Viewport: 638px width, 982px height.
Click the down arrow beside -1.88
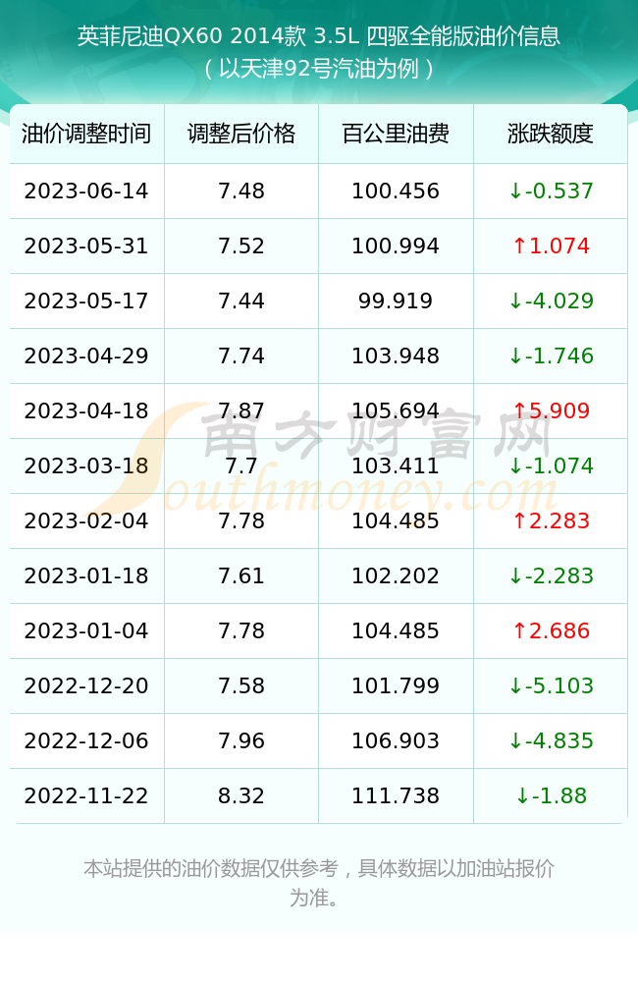(x=522, y=796)
